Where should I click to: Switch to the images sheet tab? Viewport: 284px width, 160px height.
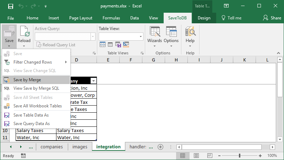(x=80, y=147)
